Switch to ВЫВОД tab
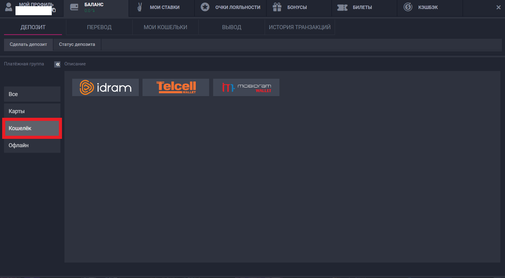The height and width of the screenshot is (278, 505). point(232,27)
